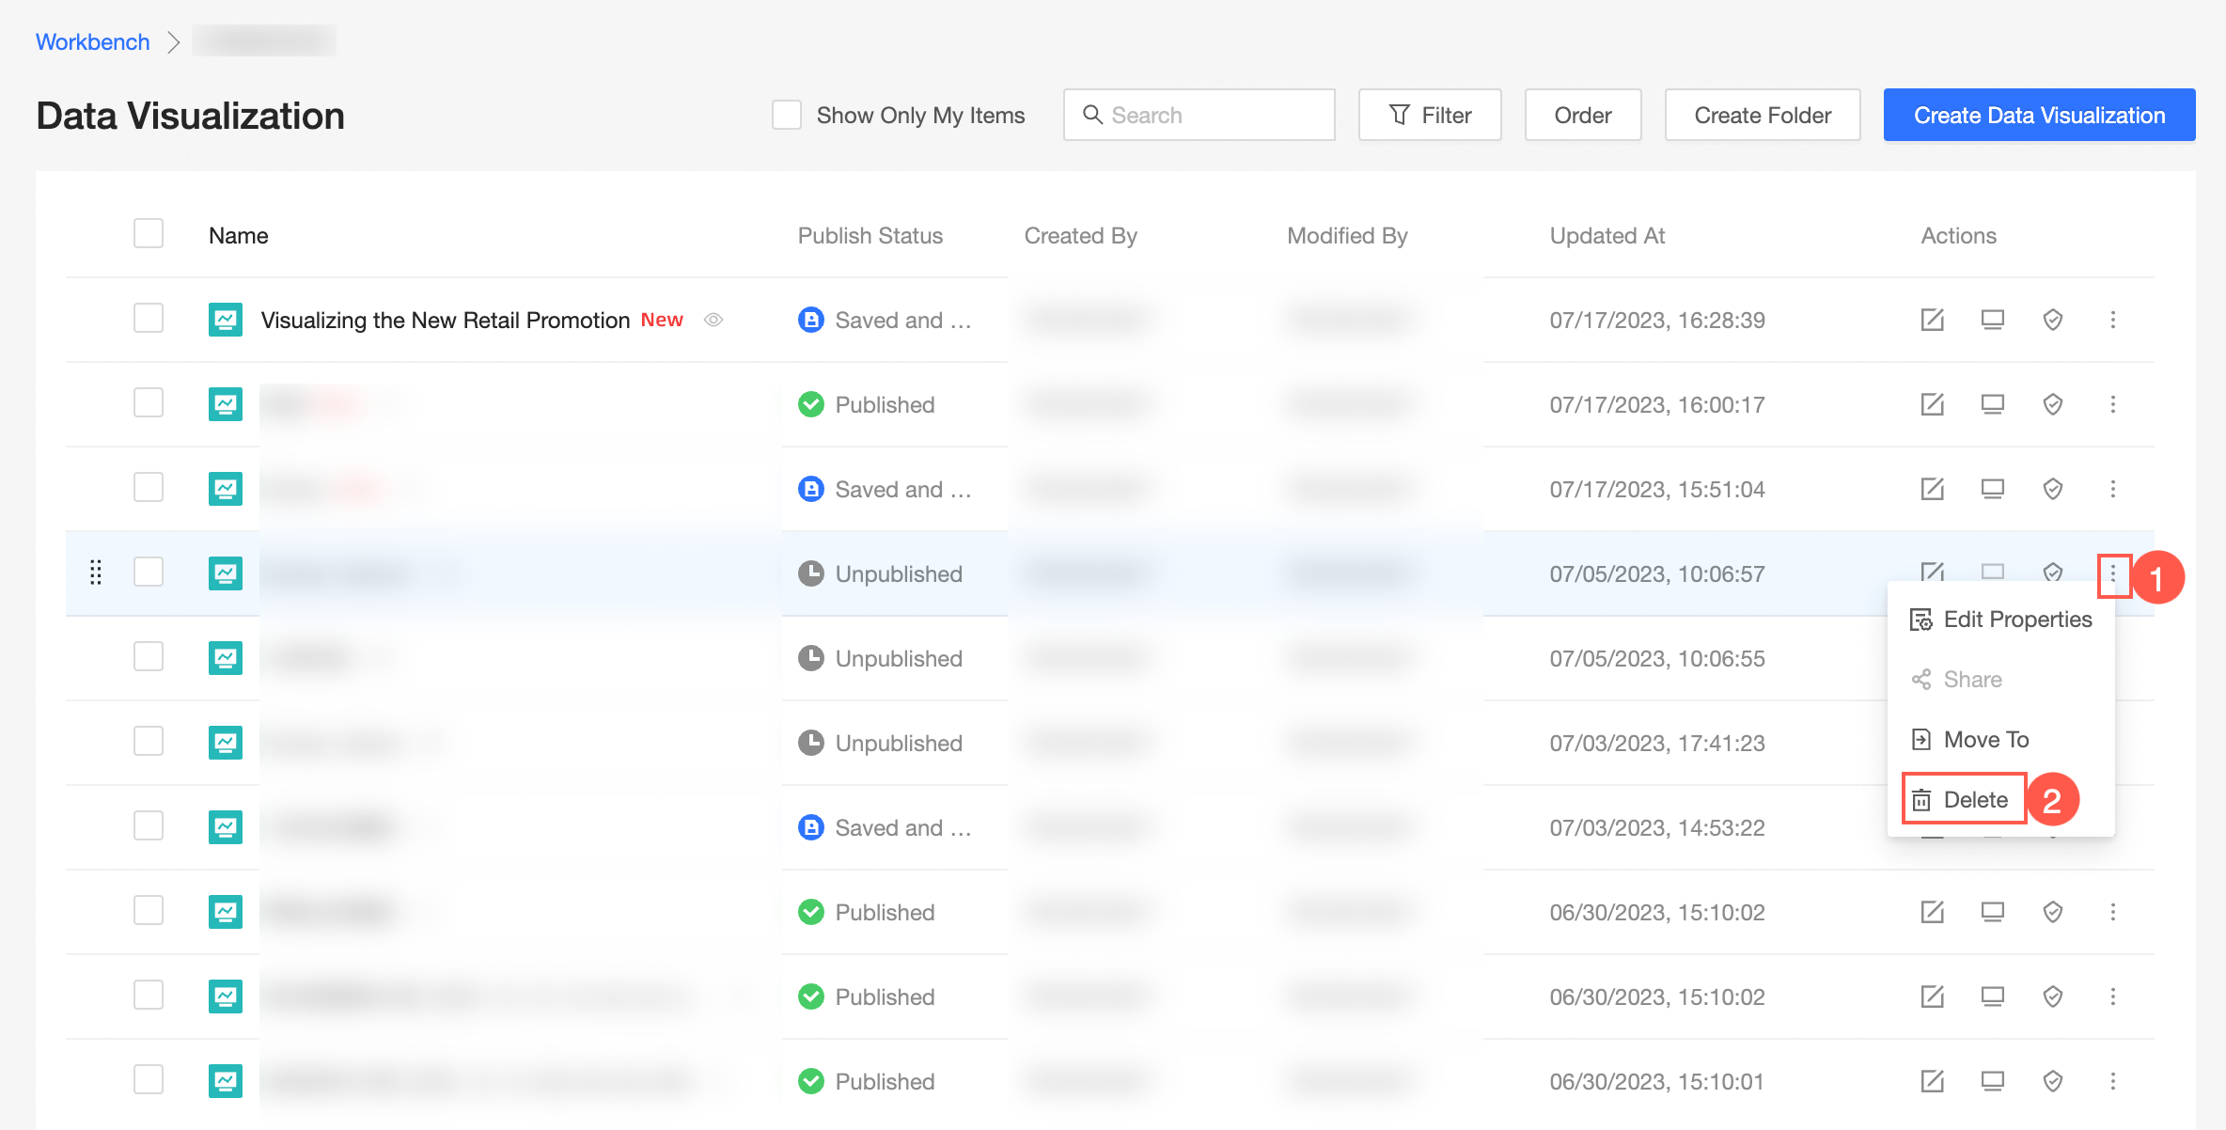
Task: Click shield permission icon in first row
Action: tap(2052, 320)
